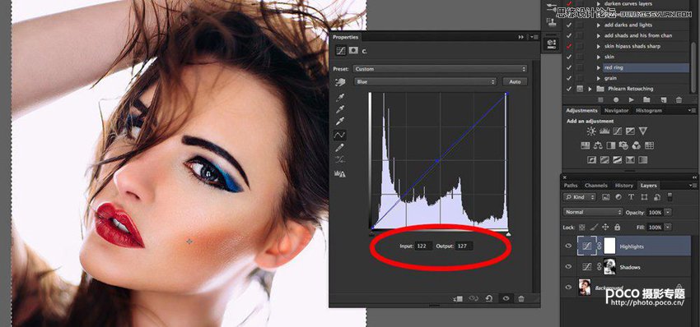This screenshot has width=700, height=327.
Task: Click the Highlights layer mask thumbnail
Action: (609, 246)
